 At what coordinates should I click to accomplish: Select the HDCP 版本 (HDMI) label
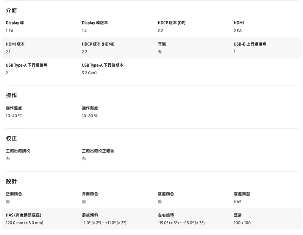98,44
